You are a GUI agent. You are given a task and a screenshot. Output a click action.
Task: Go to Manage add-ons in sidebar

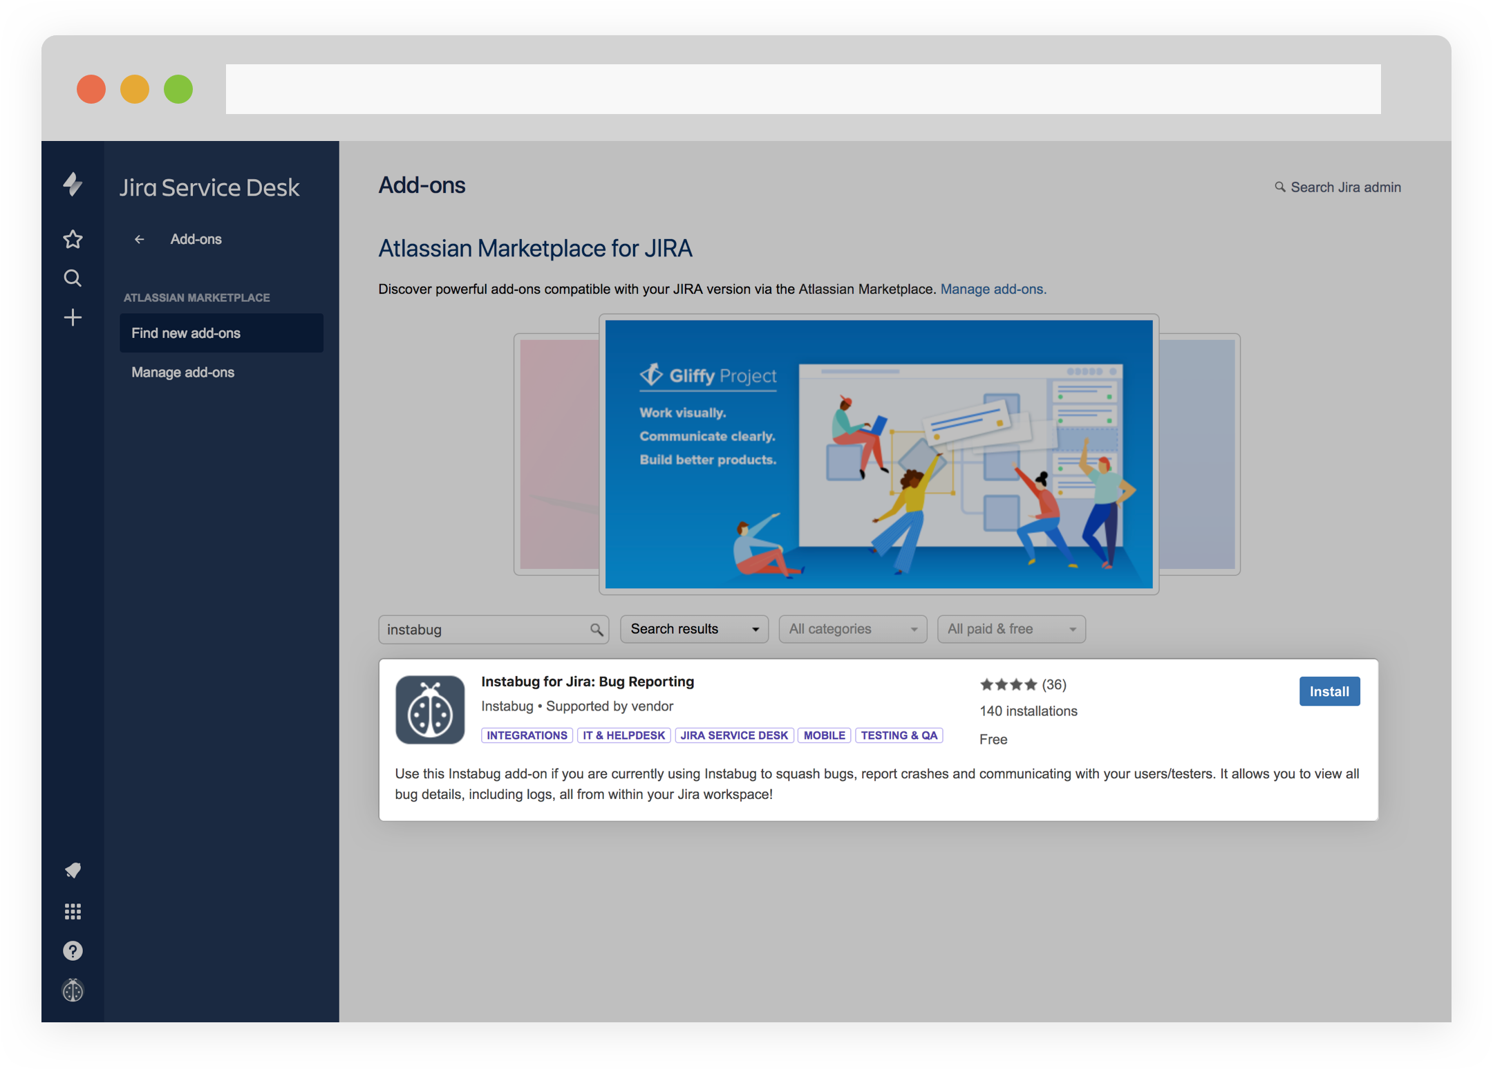183,373
